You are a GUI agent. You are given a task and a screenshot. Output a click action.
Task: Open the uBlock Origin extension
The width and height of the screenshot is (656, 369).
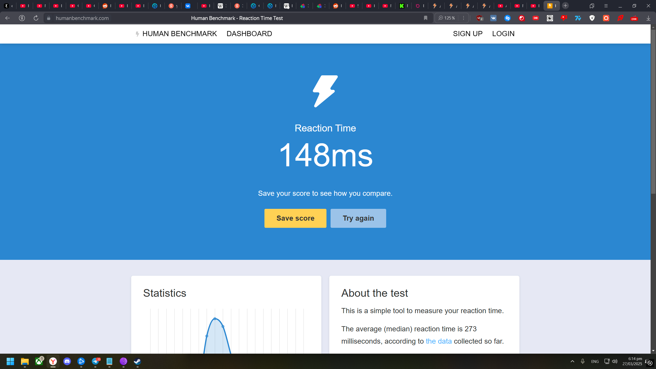click(x=479, y=18)
